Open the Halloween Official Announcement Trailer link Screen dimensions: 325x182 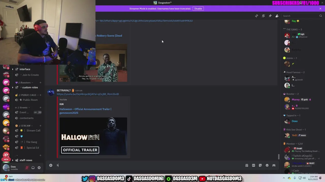85,111
